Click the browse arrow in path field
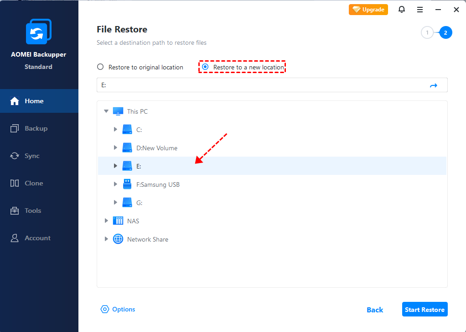Screen dimensions: 466x332 [x=433, y=85]
